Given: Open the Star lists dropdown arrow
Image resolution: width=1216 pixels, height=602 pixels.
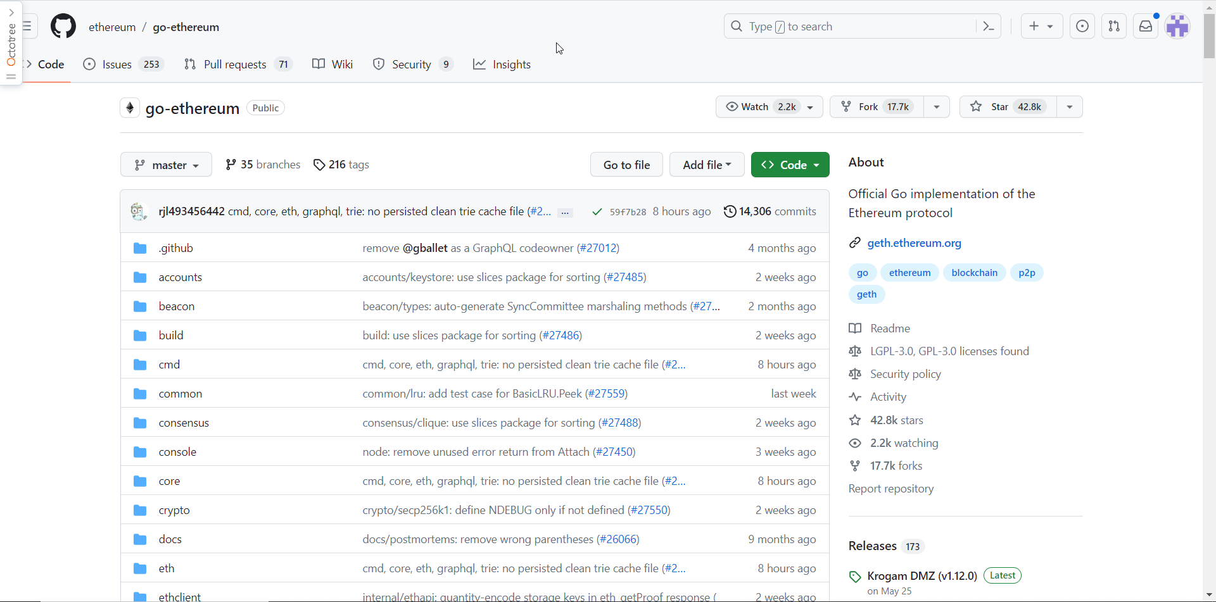Looking at the screenshot, I should [x=1070, y=107].
